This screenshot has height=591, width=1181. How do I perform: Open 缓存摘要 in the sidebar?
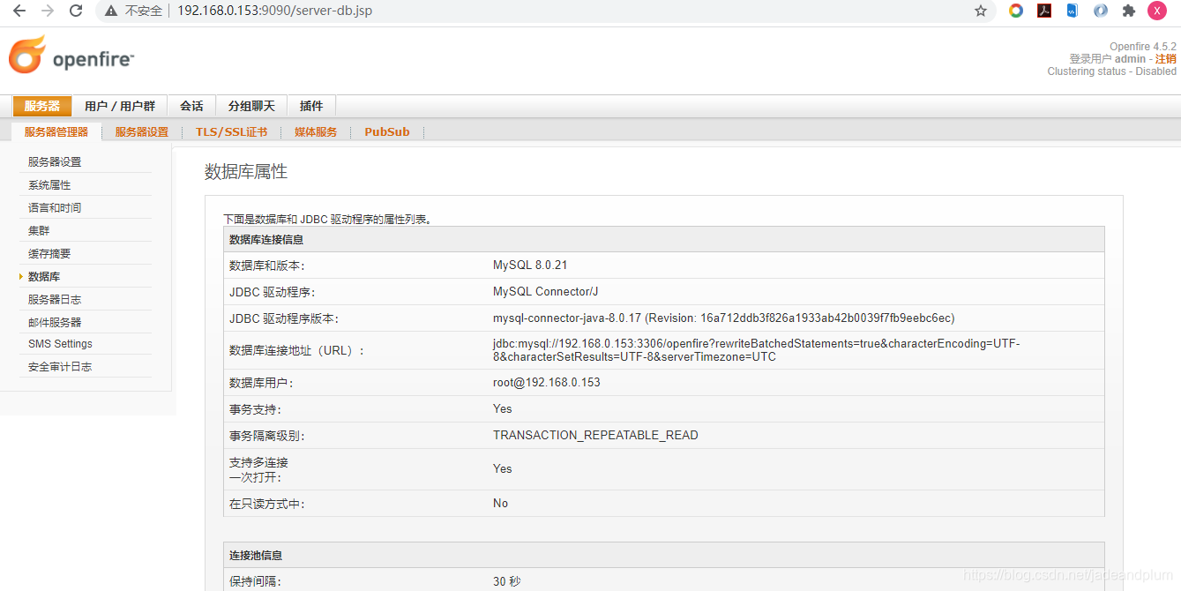point(49,254)
